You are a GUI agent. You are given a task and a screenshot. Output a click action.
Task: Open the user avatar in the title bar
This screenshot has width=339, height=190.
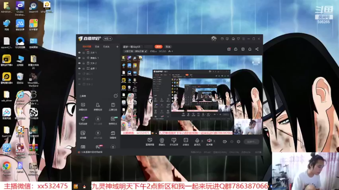[214, 38]
